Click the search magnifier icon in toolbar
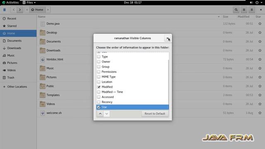 click(236, 10)
